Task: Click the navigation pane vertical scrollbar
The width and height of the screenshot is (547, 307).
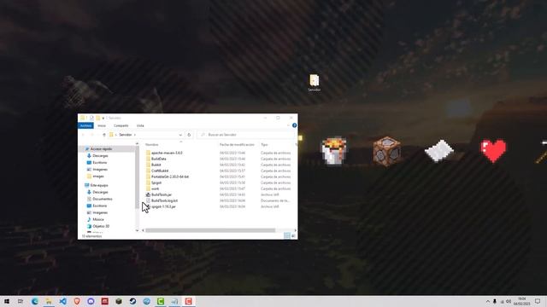Action: point(137,177)
